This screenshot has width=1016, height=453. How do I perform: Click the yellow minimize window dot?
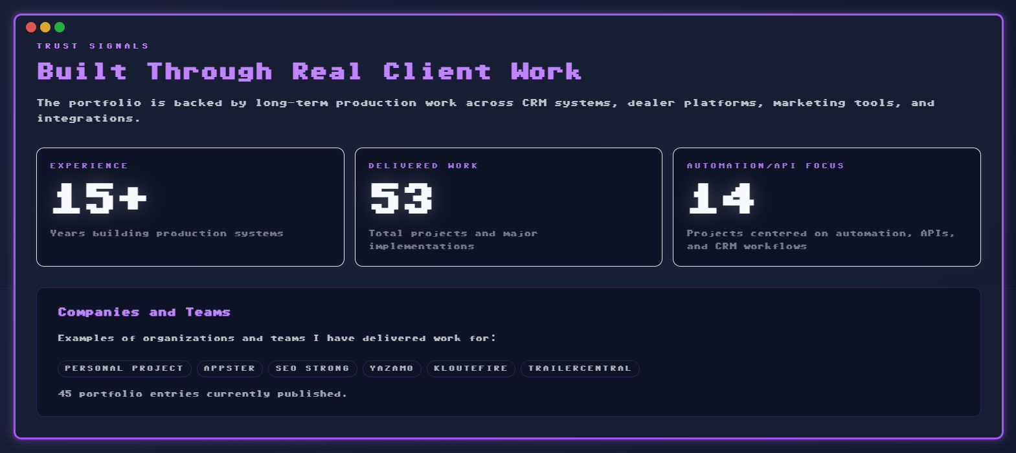pyautogui.click(x=45, y=27)
